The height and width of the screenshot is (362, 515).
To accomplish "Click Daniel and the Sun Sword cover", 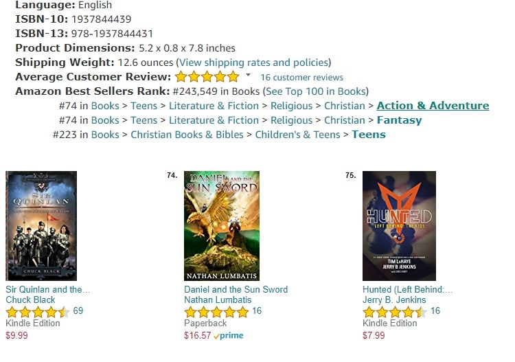I will click(222, 225).
